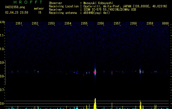Select the observer name Masayuki Kobayashi
The image size is (172, 109).
[98, 3]
